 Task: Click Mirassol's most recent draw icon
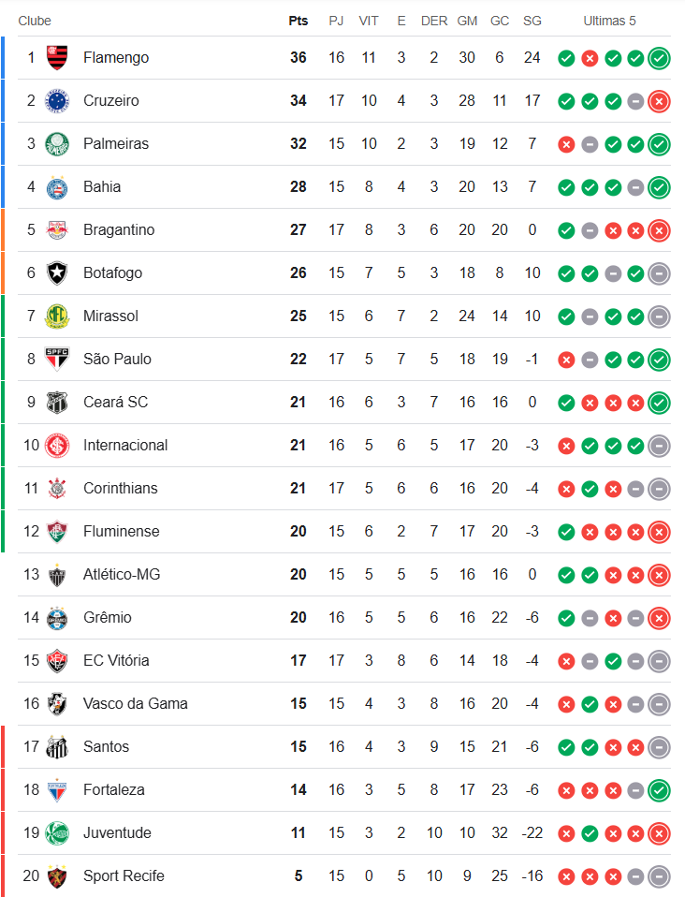click(659, 316)
